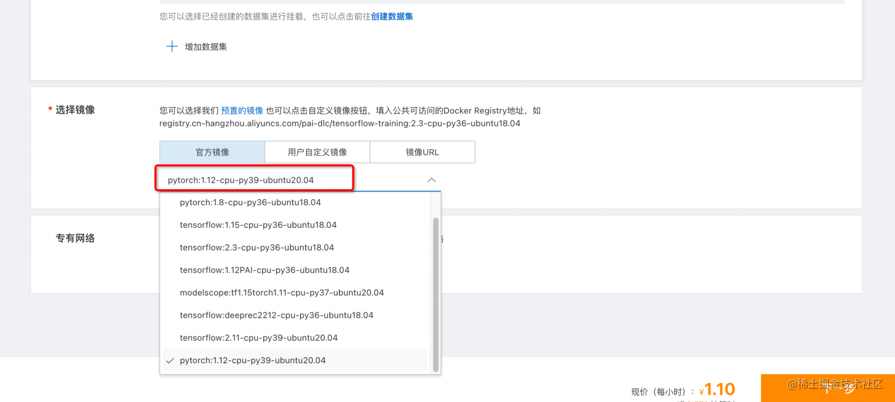The width and height of the screenshot is (895, 402).
Task: Switch to 镜像URL tab
Action: coord(422,152)
